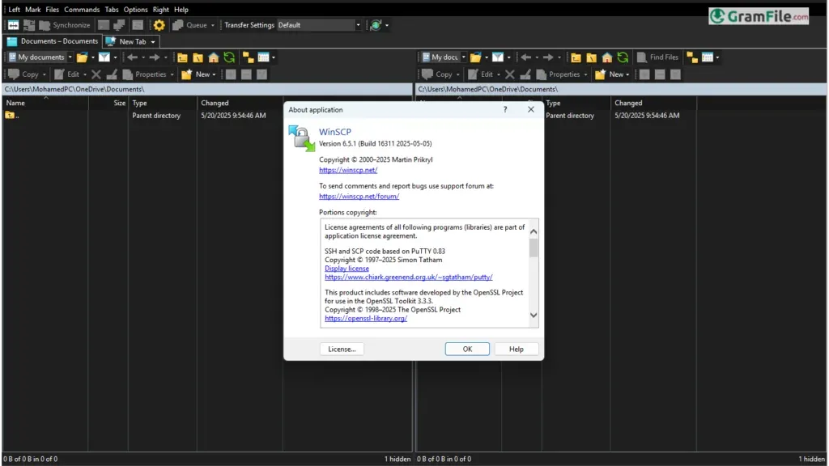The height and width of the screenshot is (466, 829).
Task: Toggle directory tree icon in right panel
Action: click(692, 57)
